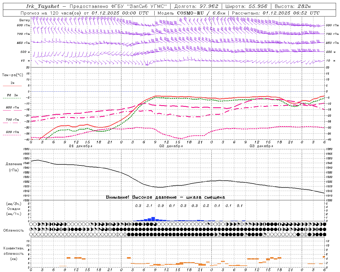Viewport: 340px width, 272px height.
Task: Click the "Осадки" precipitation panel label
Action: (14, 209)
